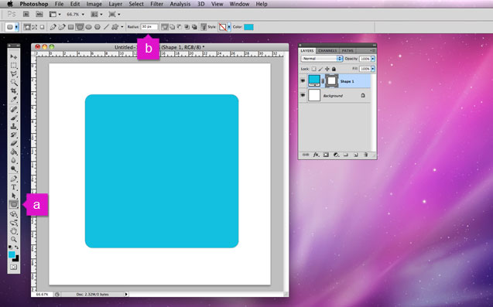Select the Dodge tool

[13, 169]
